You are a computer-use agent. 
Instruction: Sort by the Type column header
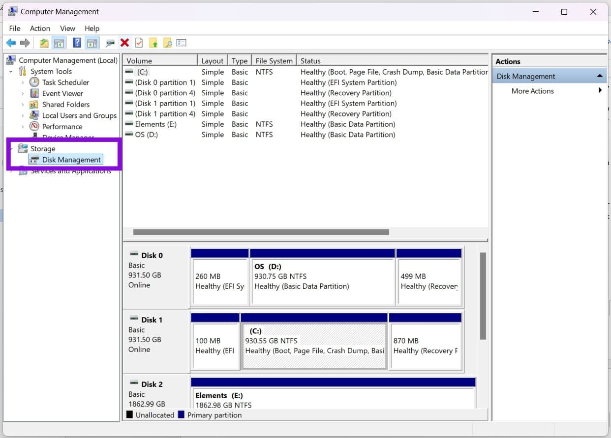pyautogui.click(x=240, y=61)
